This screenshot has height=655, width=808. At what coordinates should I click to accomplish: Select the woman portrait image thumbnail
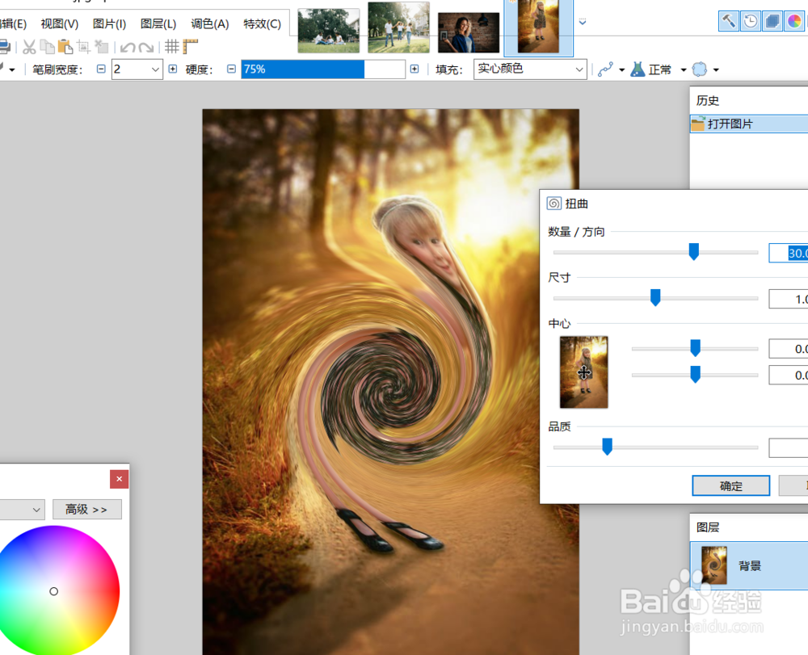pos(469,33)
